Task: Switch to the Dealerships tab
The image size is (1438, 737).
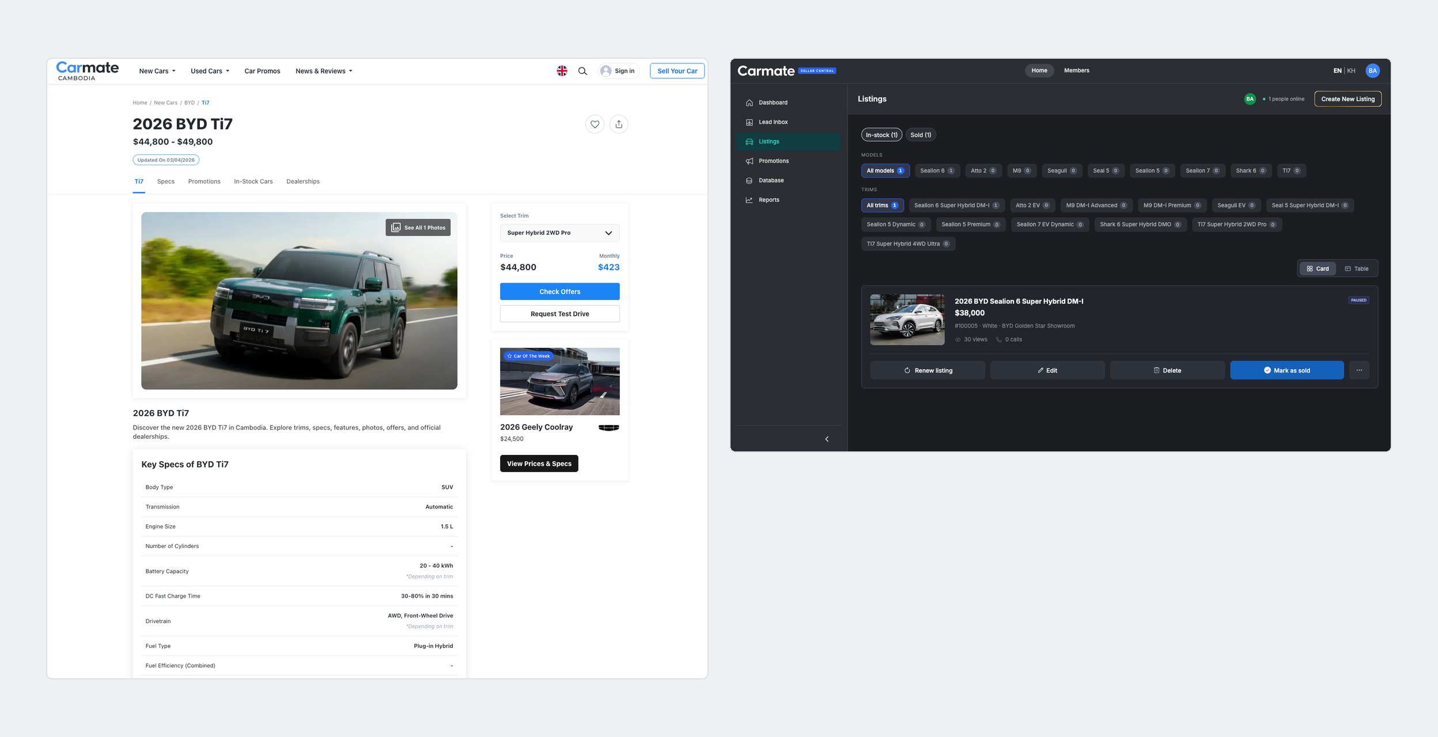Action: coord(303,181)
